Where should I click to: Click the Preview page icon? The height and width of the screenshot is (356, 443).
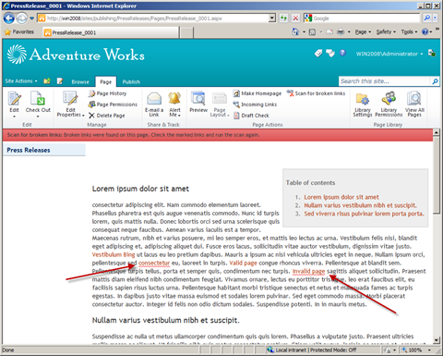[198, 99]
